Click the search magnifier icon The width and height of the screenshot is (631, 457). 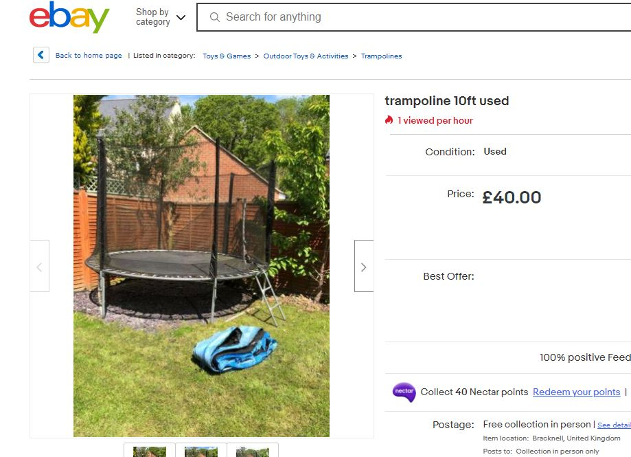click(215, 17)
